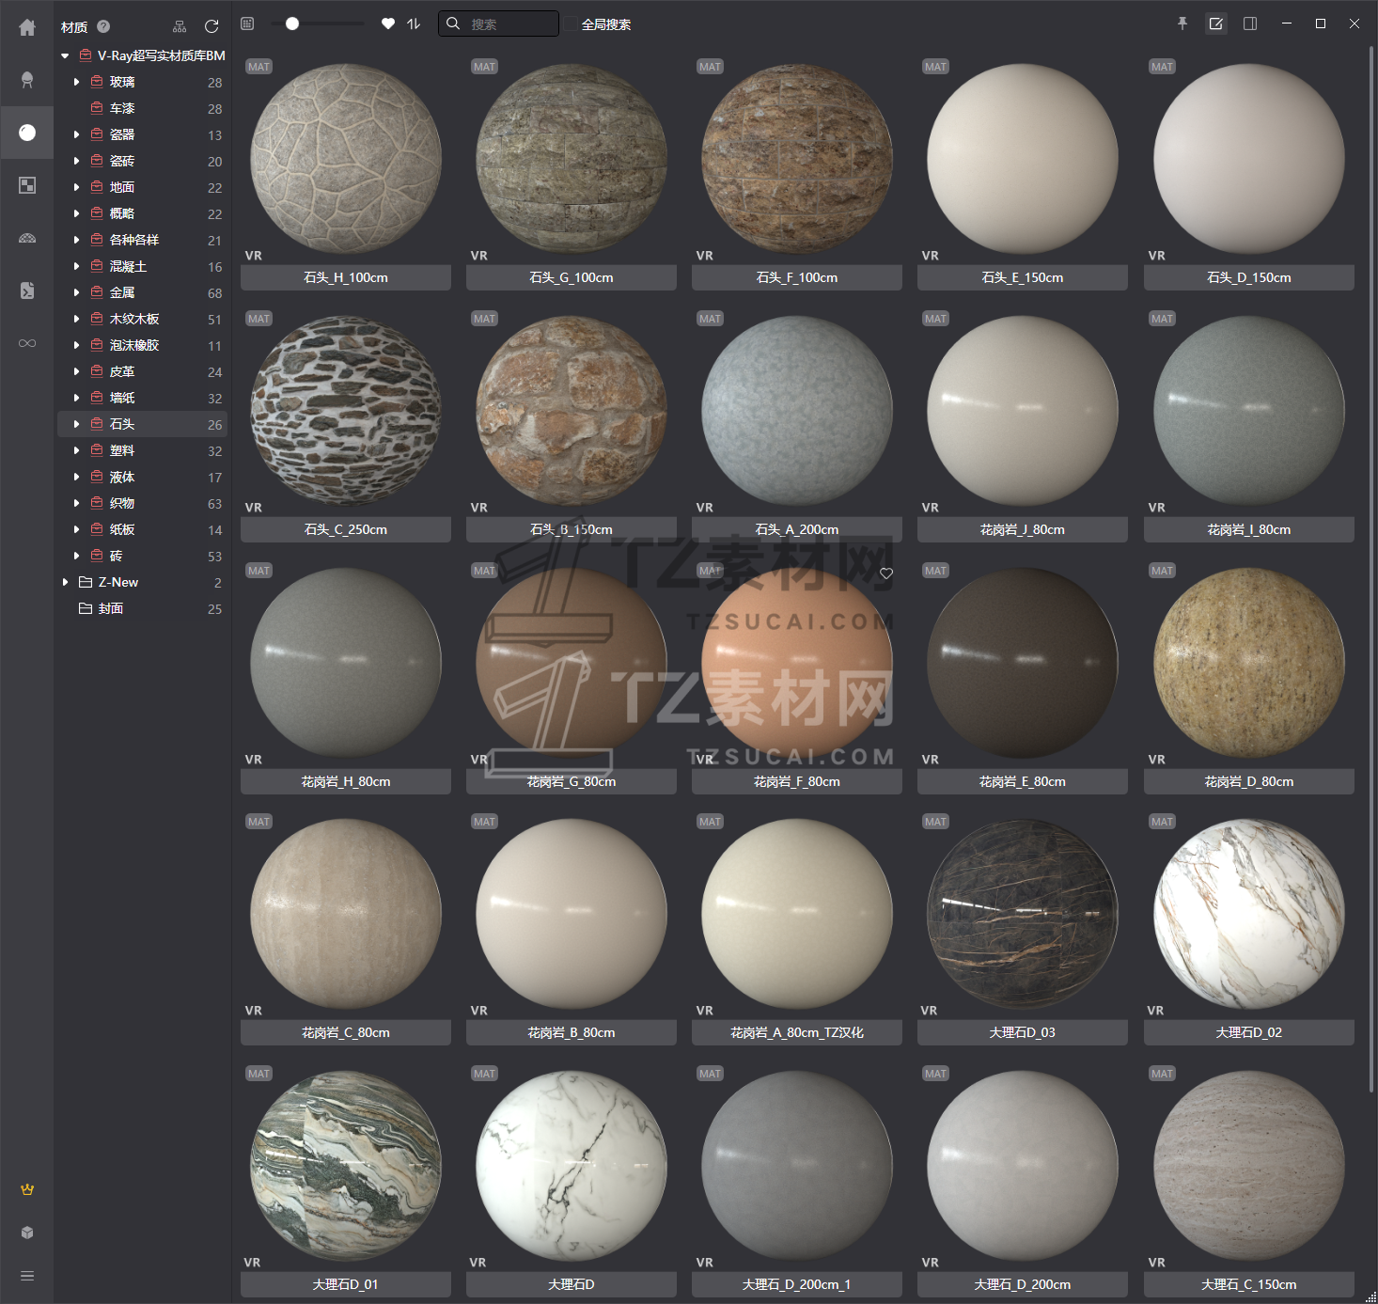Screen dimensions: 1378x1304
Task: Select the 墙纸 category
Action: (142, 399)
